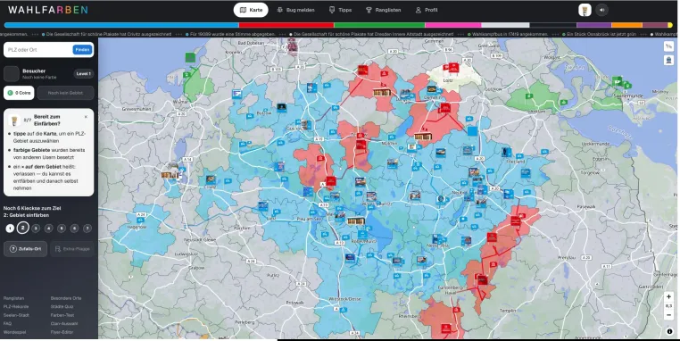Click the Finden button
Viewport: 680px width, 341px height.
click(82, 50)
